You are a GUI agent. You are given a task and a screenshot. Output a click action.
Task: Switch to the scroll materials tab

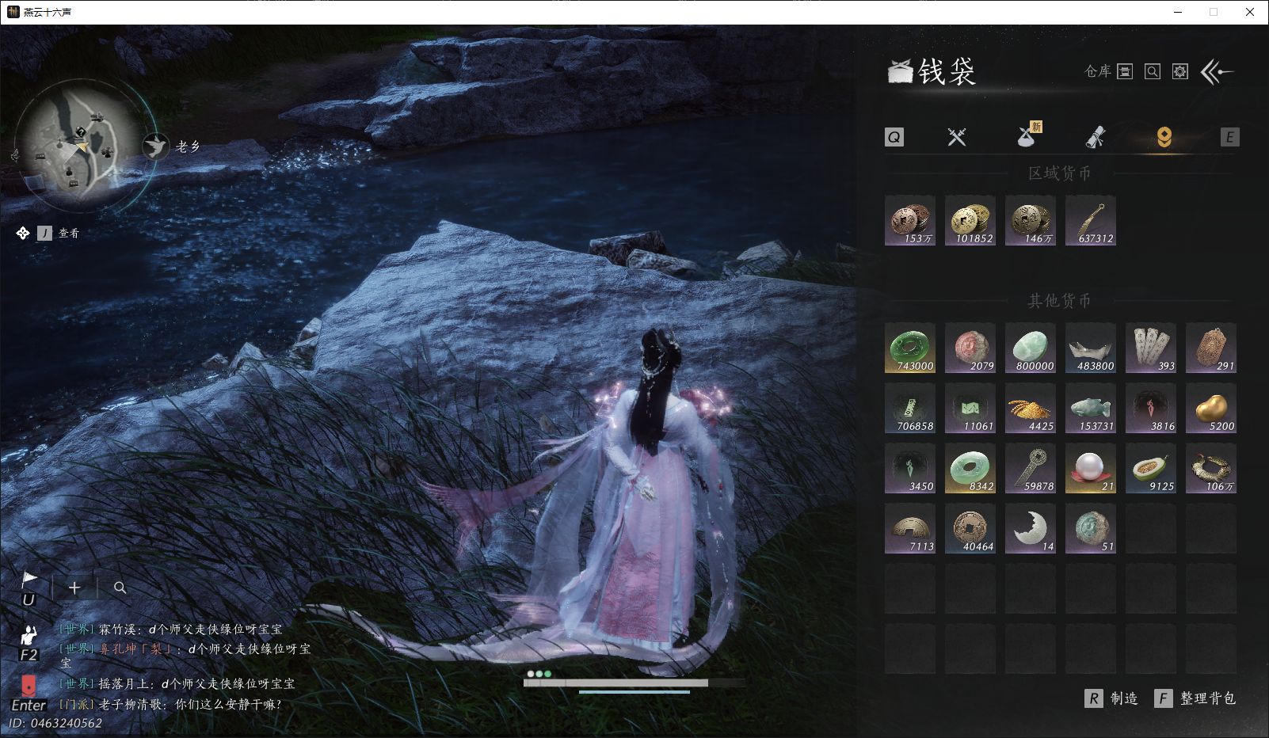click(1096, 137)
